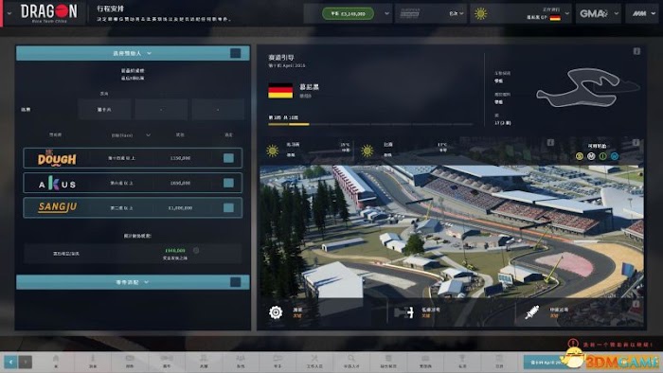Click the info icon above the weather forecast
Image resolution: width=663 pixels, height=373 pixels.
tap(550, 142)
